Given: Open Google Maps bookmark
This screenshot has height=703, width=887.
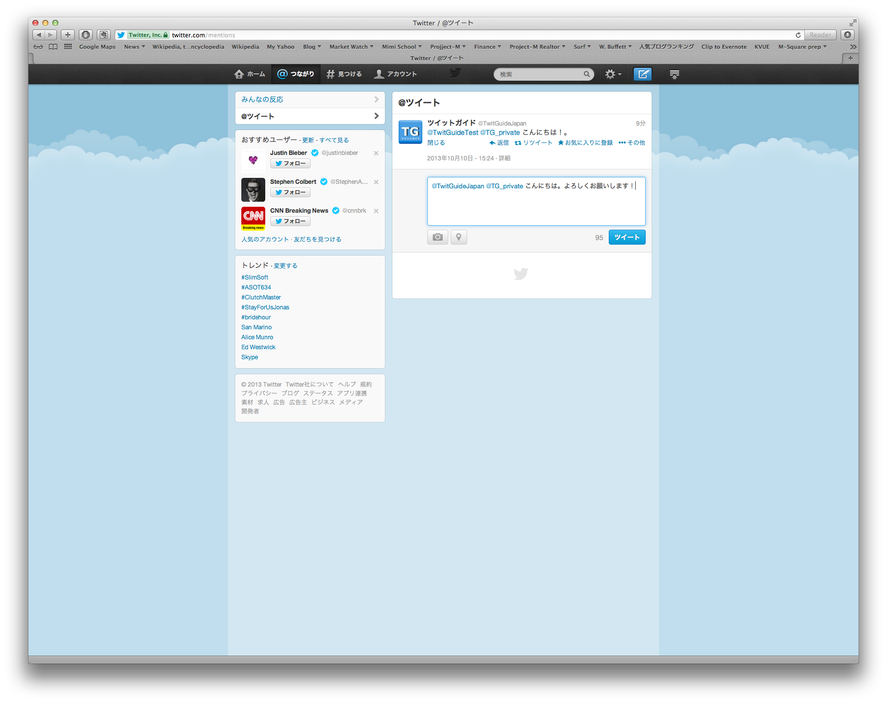Looking at the screenshot, I should click(x=97, y=47).
